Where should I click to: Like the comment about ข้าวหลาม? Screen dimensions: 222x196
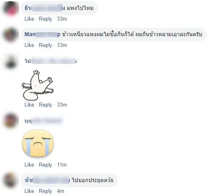(x=29, y=45)
